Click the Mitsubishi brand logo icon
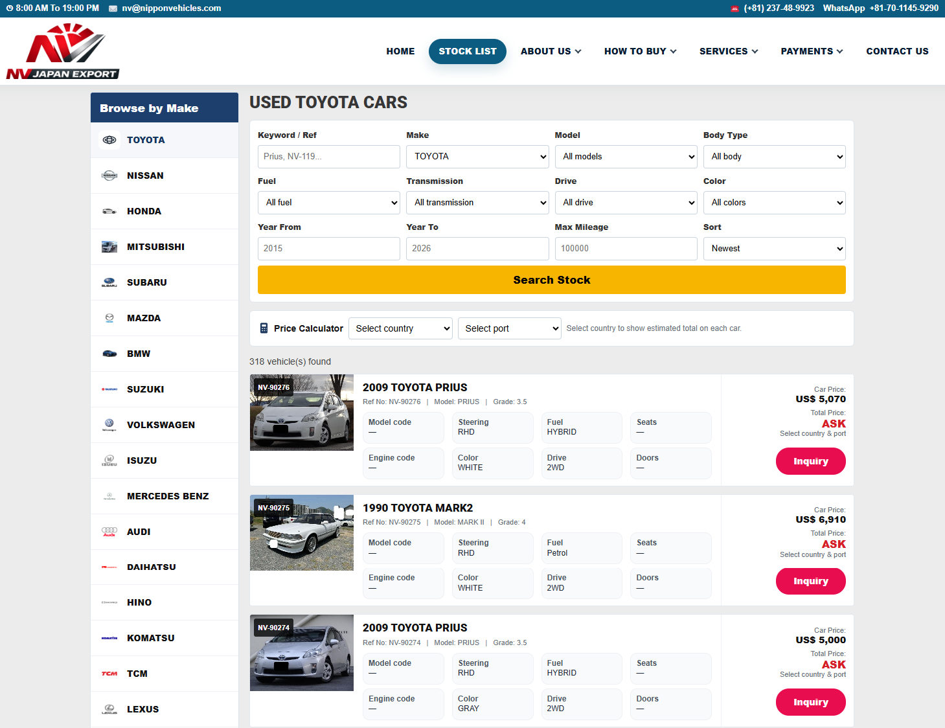The width and height of the screenshot is (945, 728). [x=109, y=247]
